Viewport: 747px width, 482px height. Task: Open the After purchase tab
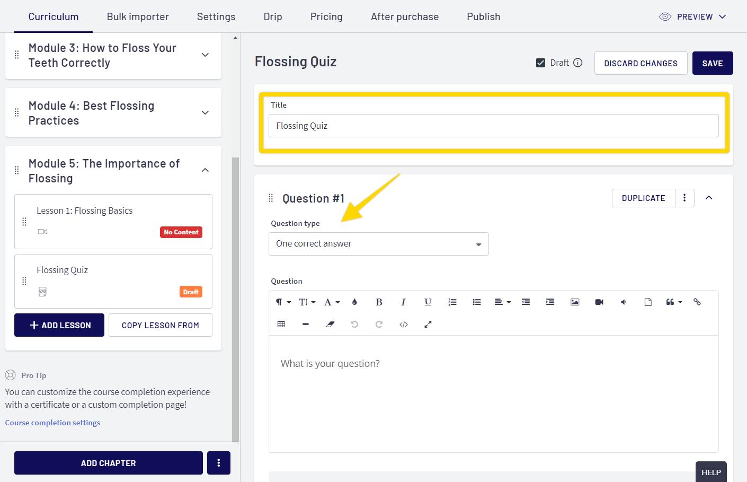click(405, 16)
